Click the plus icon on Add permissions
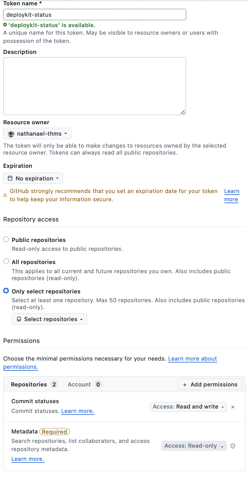The width and height of the screenshot is (248, 477). pyautogui.click(x=185, y=384)
